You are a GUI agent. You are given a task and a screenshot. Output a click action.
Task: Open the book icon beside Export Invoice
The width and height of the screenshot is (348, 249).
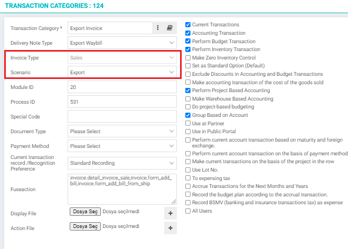coord(170,28)
